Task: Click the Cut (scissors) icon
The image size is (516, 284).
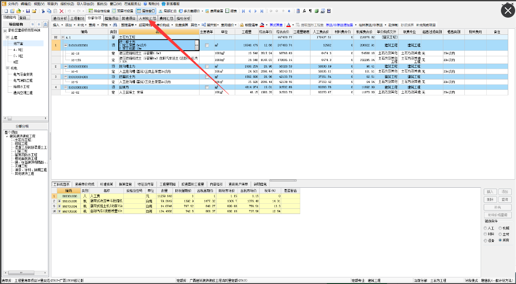Action: point(43,11)
